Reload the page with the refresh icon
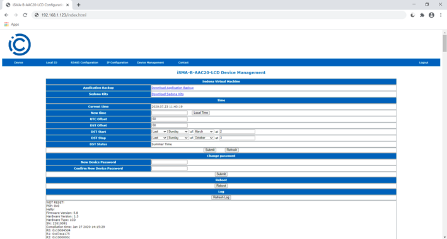The height and width of the screenshot is (239, 447). [25, 15]
